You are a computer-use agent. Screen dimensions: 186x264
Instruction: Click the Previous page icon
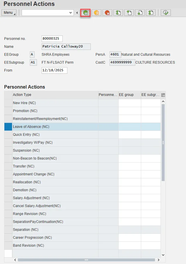tap(129, 13)
